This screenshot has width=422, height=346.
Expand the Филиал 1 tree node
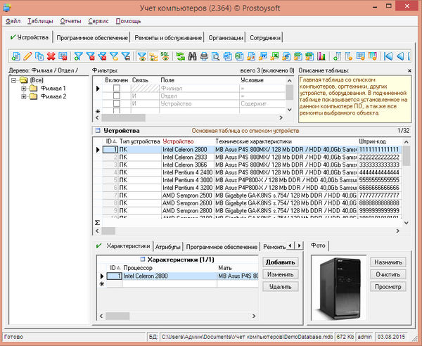tap(24, 89)
